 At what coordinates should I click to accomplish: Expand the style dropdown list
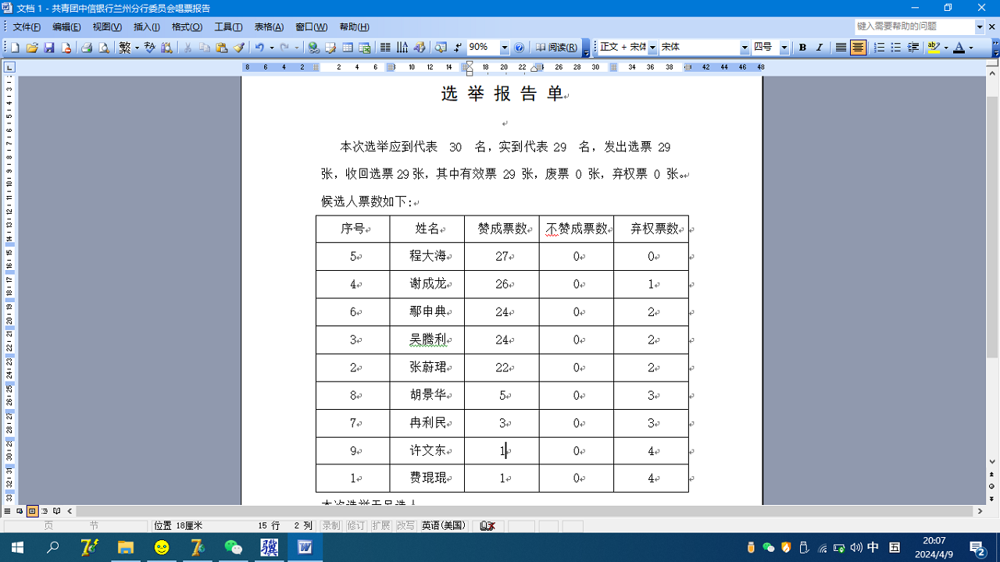point(652,48)
